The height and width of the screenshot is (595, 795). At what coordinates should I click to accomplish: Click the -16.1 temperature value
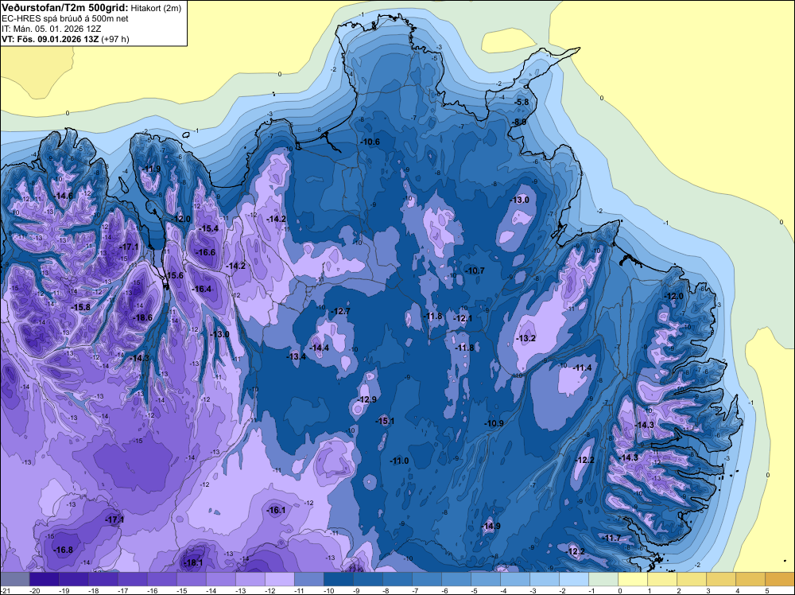pyautogui.click(x=276, y=511)
